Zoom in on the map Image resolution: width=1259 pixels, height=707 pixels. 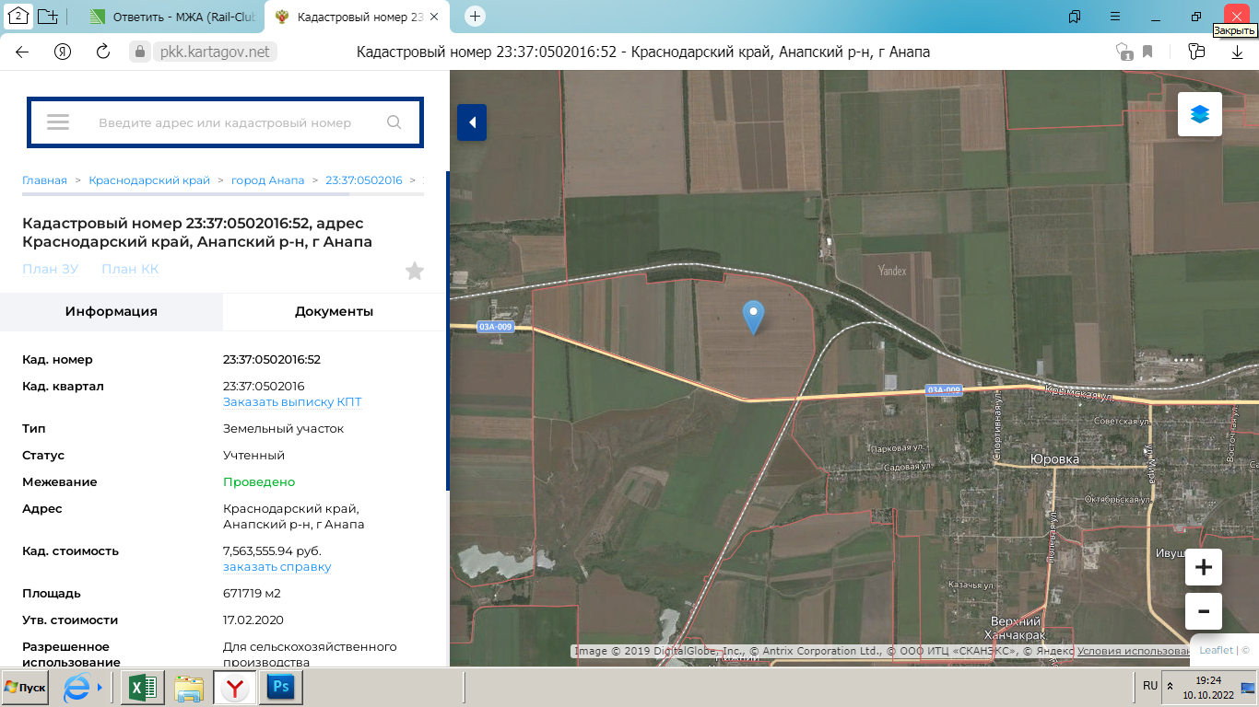(x=1203, y=567)
